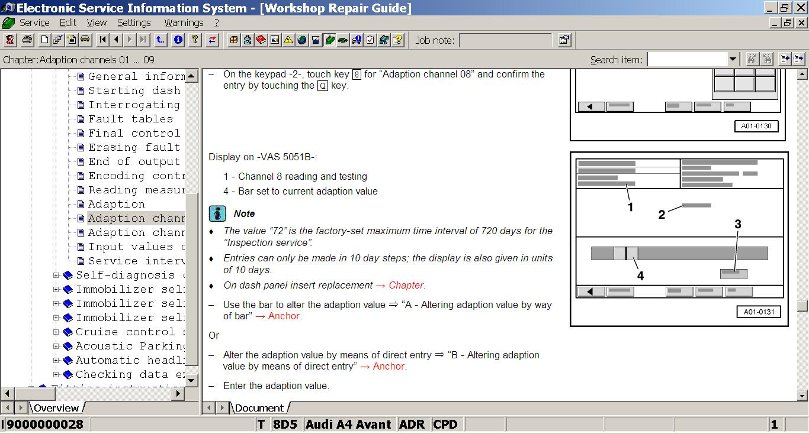Expand the Acoustic Parking tree node
809x434 pixels.
56,346
